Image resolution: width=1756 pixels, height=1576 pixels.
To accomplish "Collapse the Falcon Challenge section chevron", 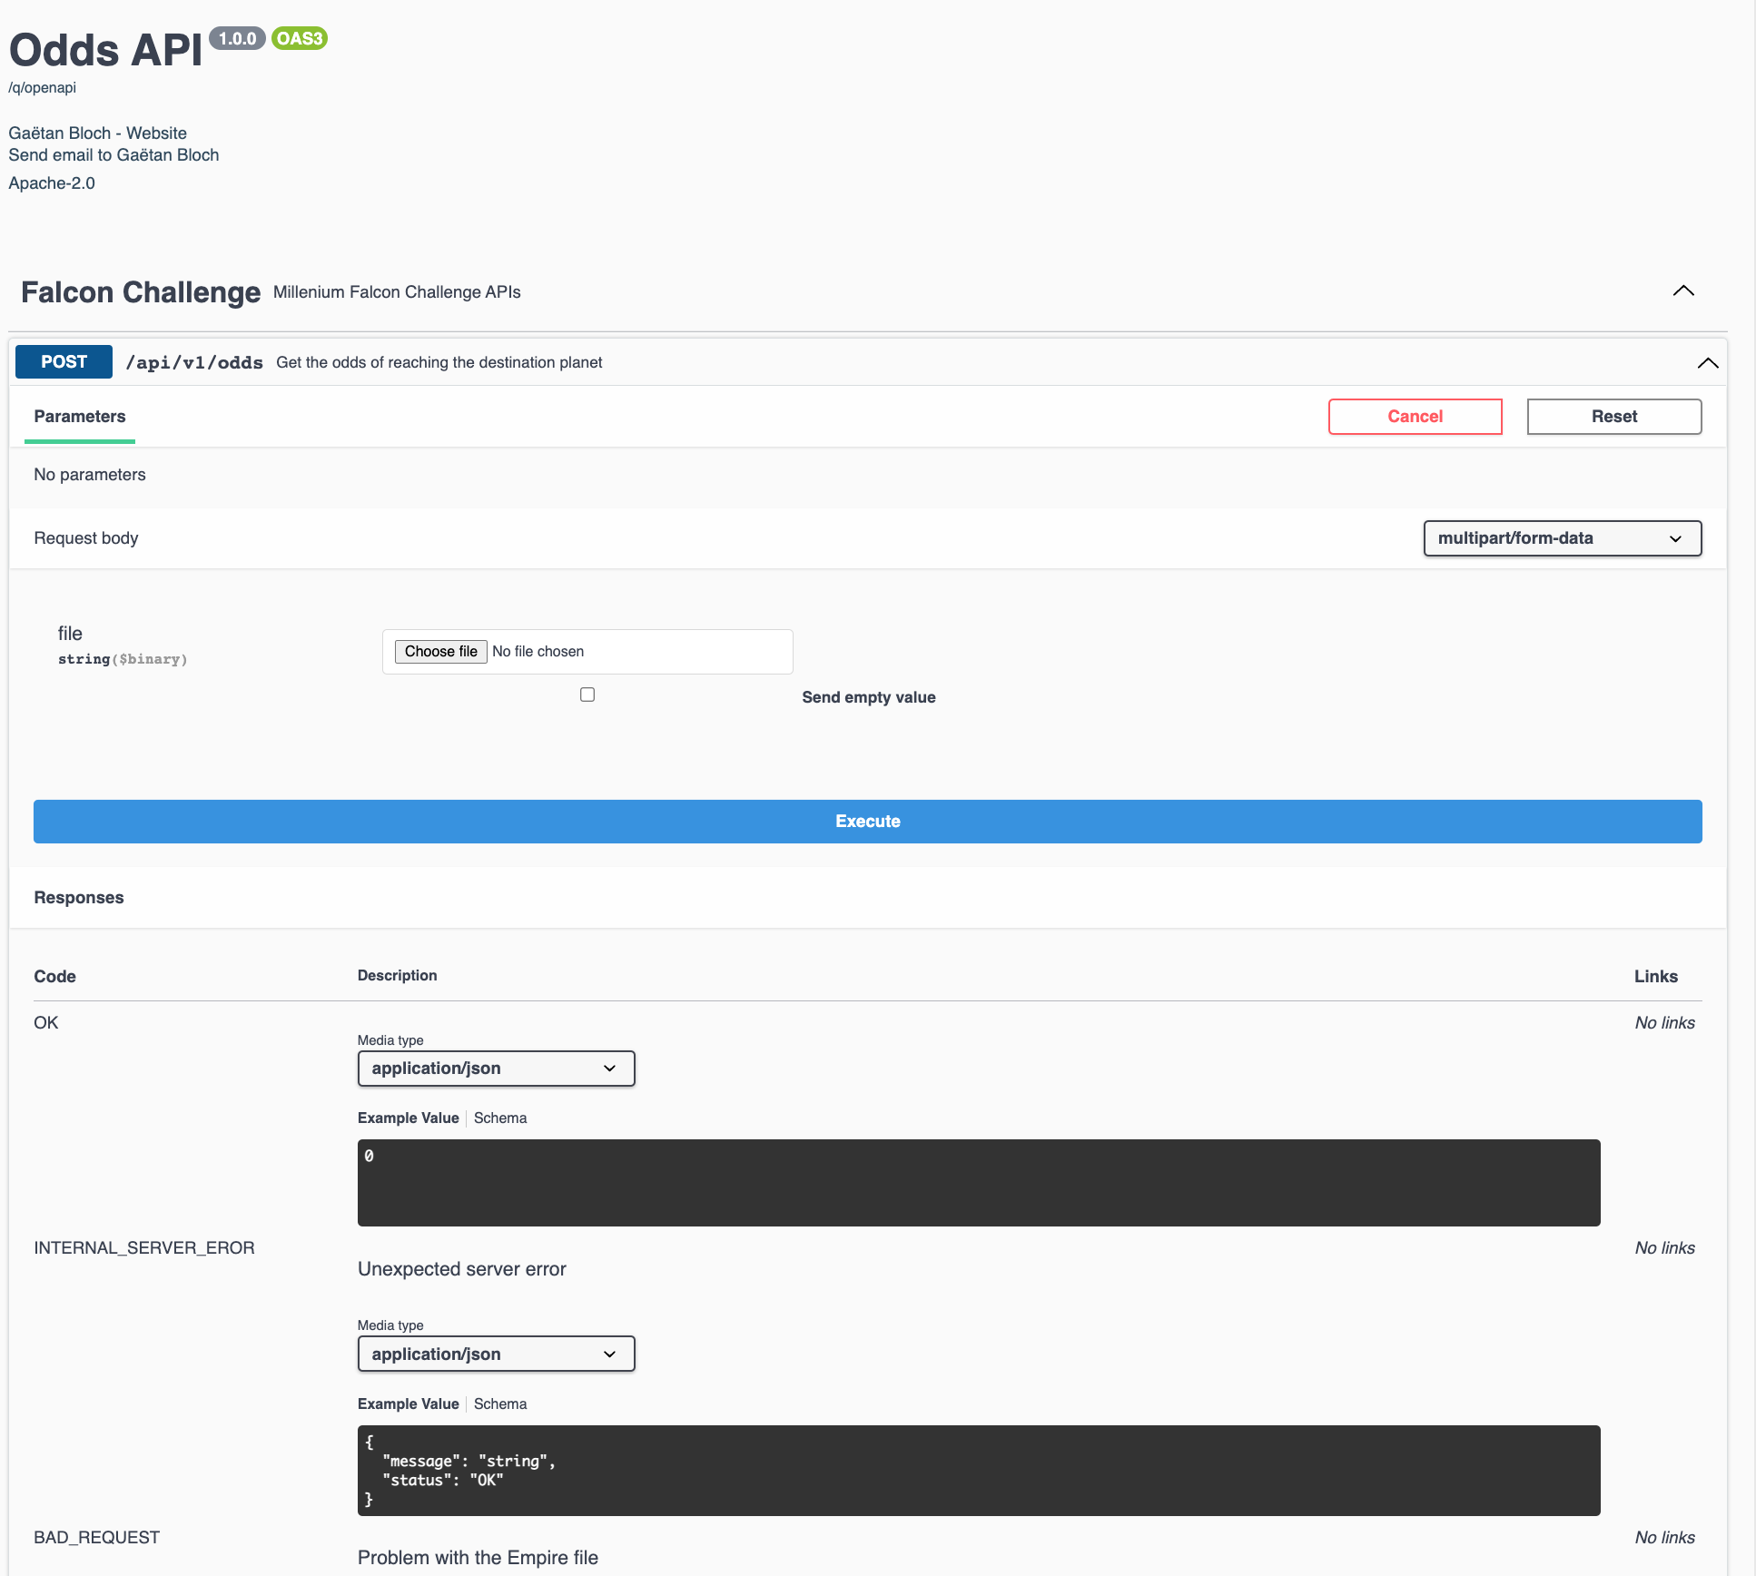I will [x=1683, y=291].
